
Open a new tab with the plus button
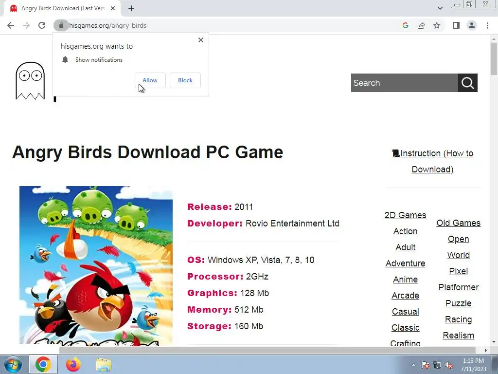pos(131,9)
